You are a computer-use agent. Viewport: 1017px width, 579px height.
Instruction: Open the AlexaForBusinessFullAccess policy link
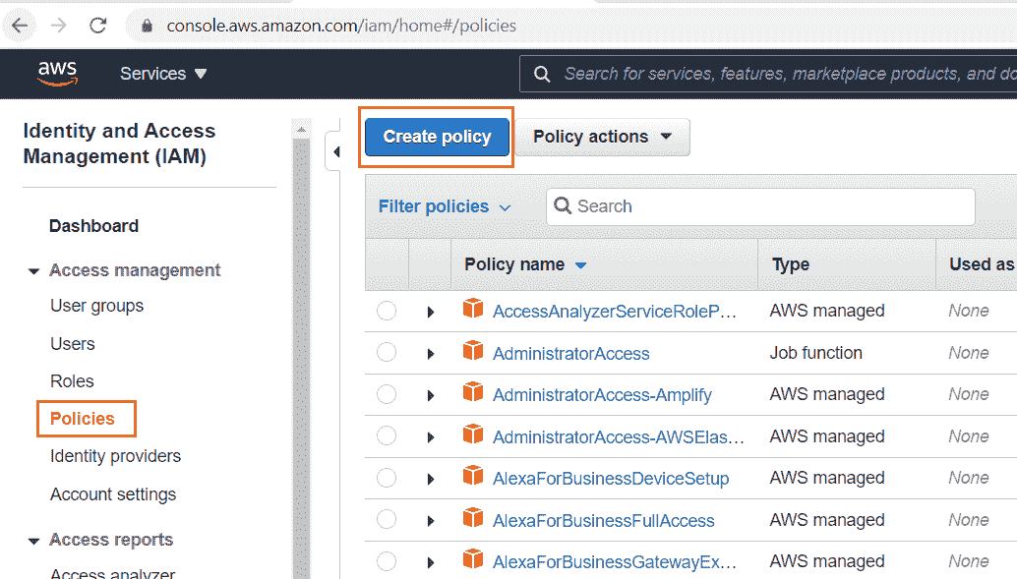(604, 521)
